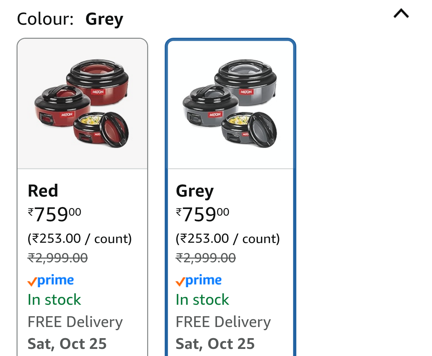The width and height of the screenshot is (432, 356).
Task: Click the Grey casserole product image
Action: click(x=230, y=103)
